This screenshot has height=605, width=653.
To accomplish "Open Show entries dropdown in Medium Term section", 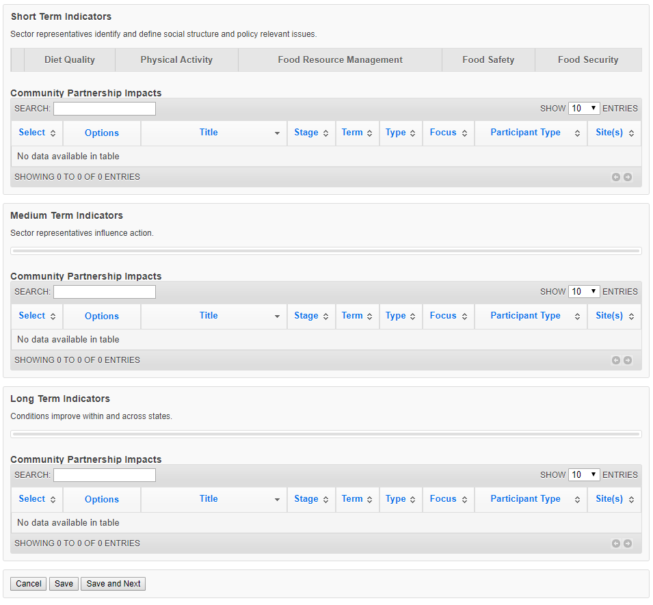I will 584,291.
